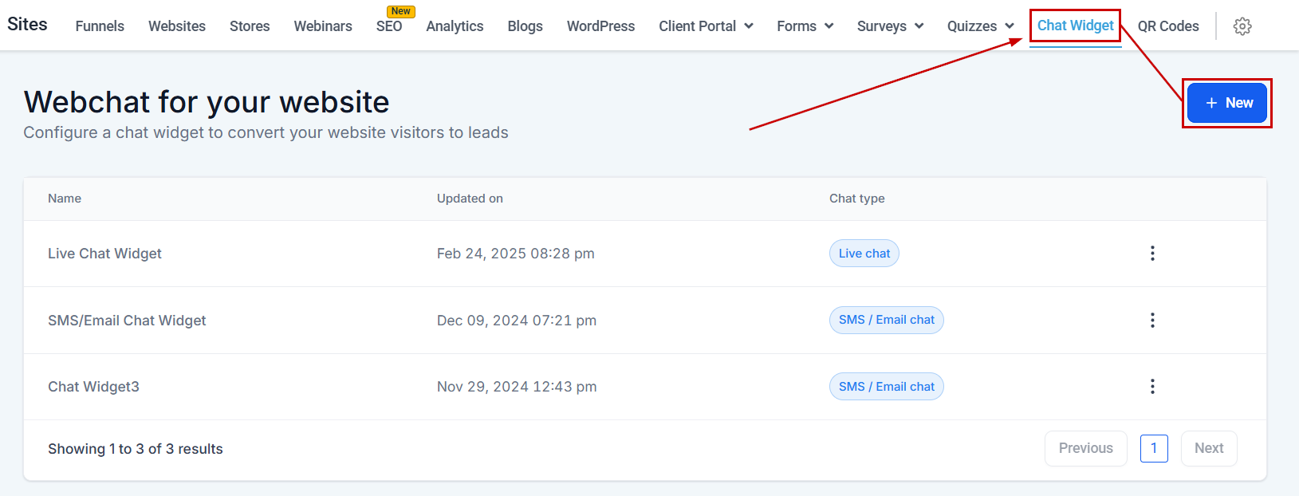Open three-dot menu for SMS/Email Chat Widget
The image size is (1299, 496).
coord(1152,321)
